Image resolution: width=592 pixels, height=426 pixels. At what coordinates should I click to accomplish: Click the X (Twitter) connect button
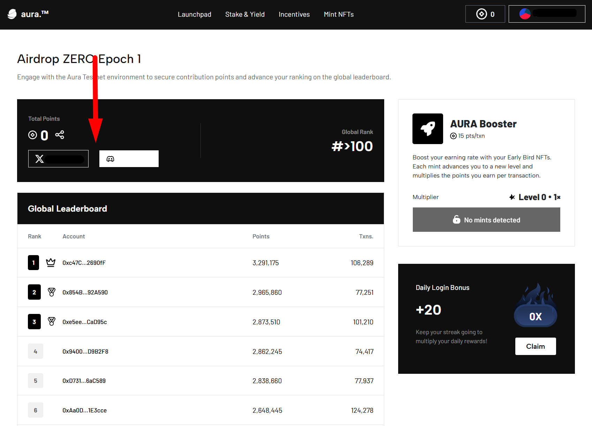pos(58,159)
